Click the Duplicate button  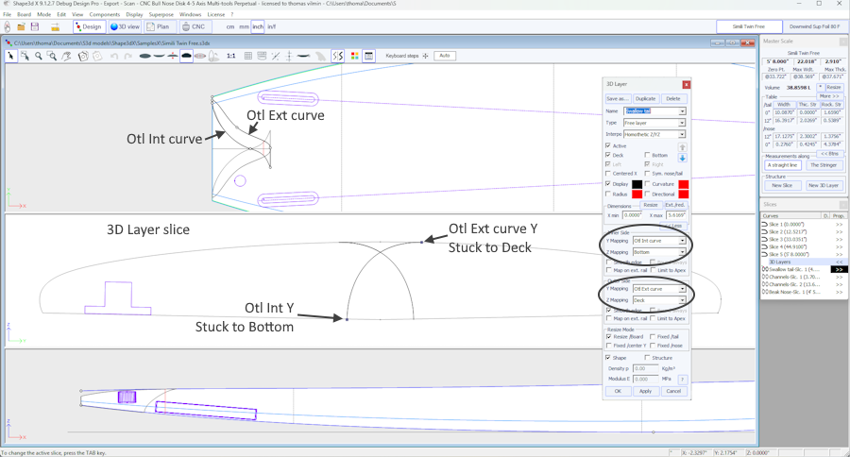645,98
